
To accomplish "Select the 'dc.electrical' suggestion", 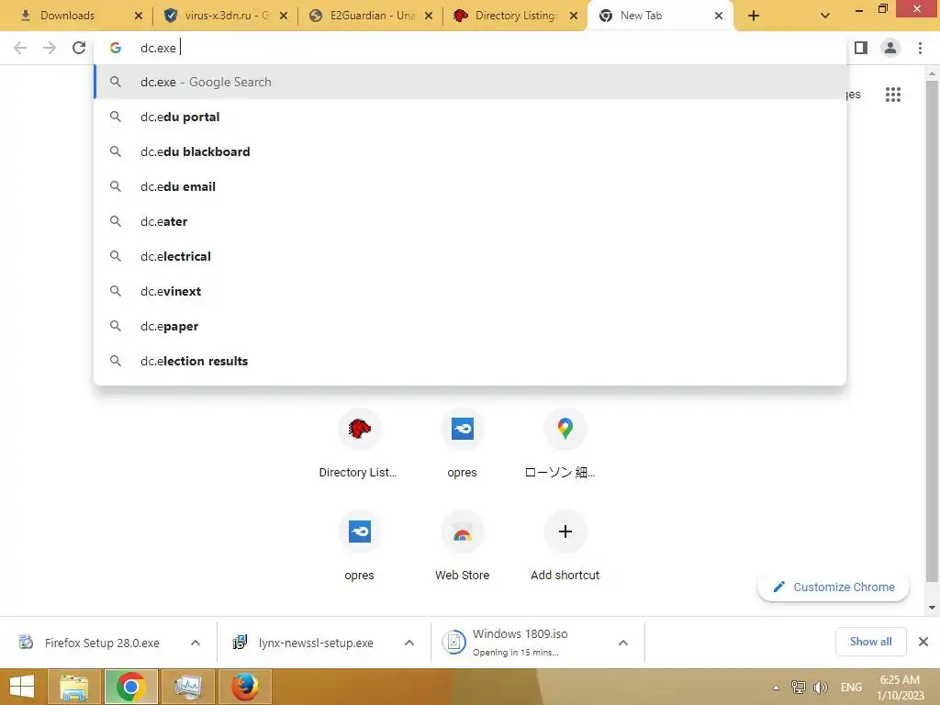I will (x=470, y=256).
